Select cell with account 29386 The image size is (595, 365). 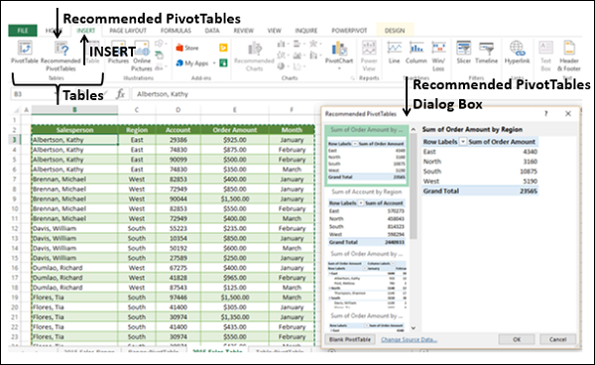pos(178,140)
